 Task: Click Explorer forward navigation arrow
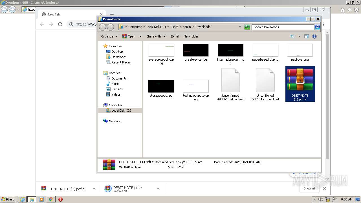click(110, 27)
